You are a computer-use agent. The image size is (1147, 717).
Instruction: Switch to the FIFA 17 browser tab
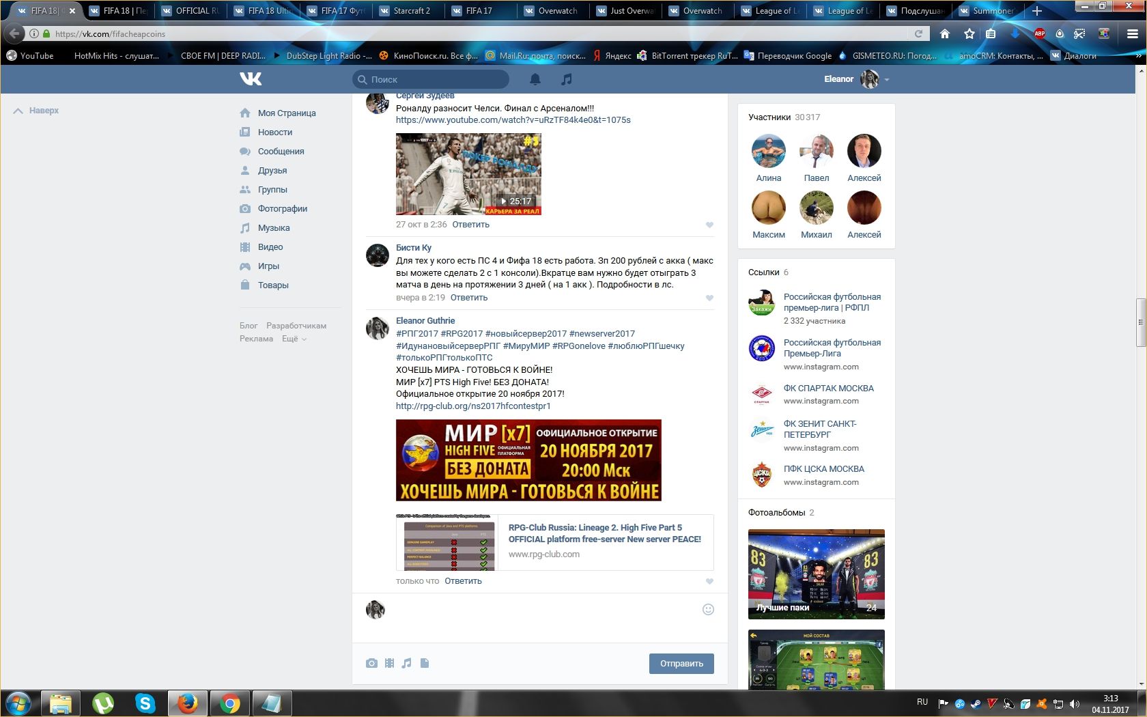(x=479, y=11)
